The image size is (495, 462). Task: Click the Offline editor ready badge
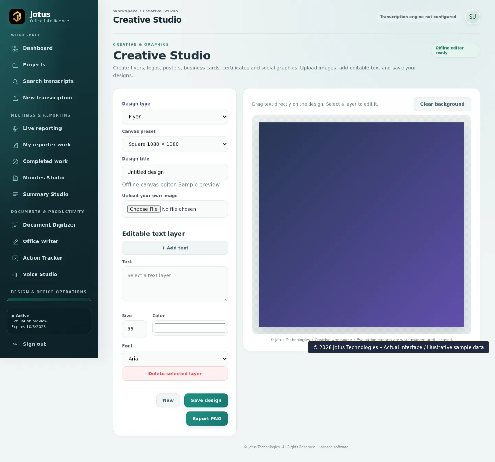[x=455, y=50]
